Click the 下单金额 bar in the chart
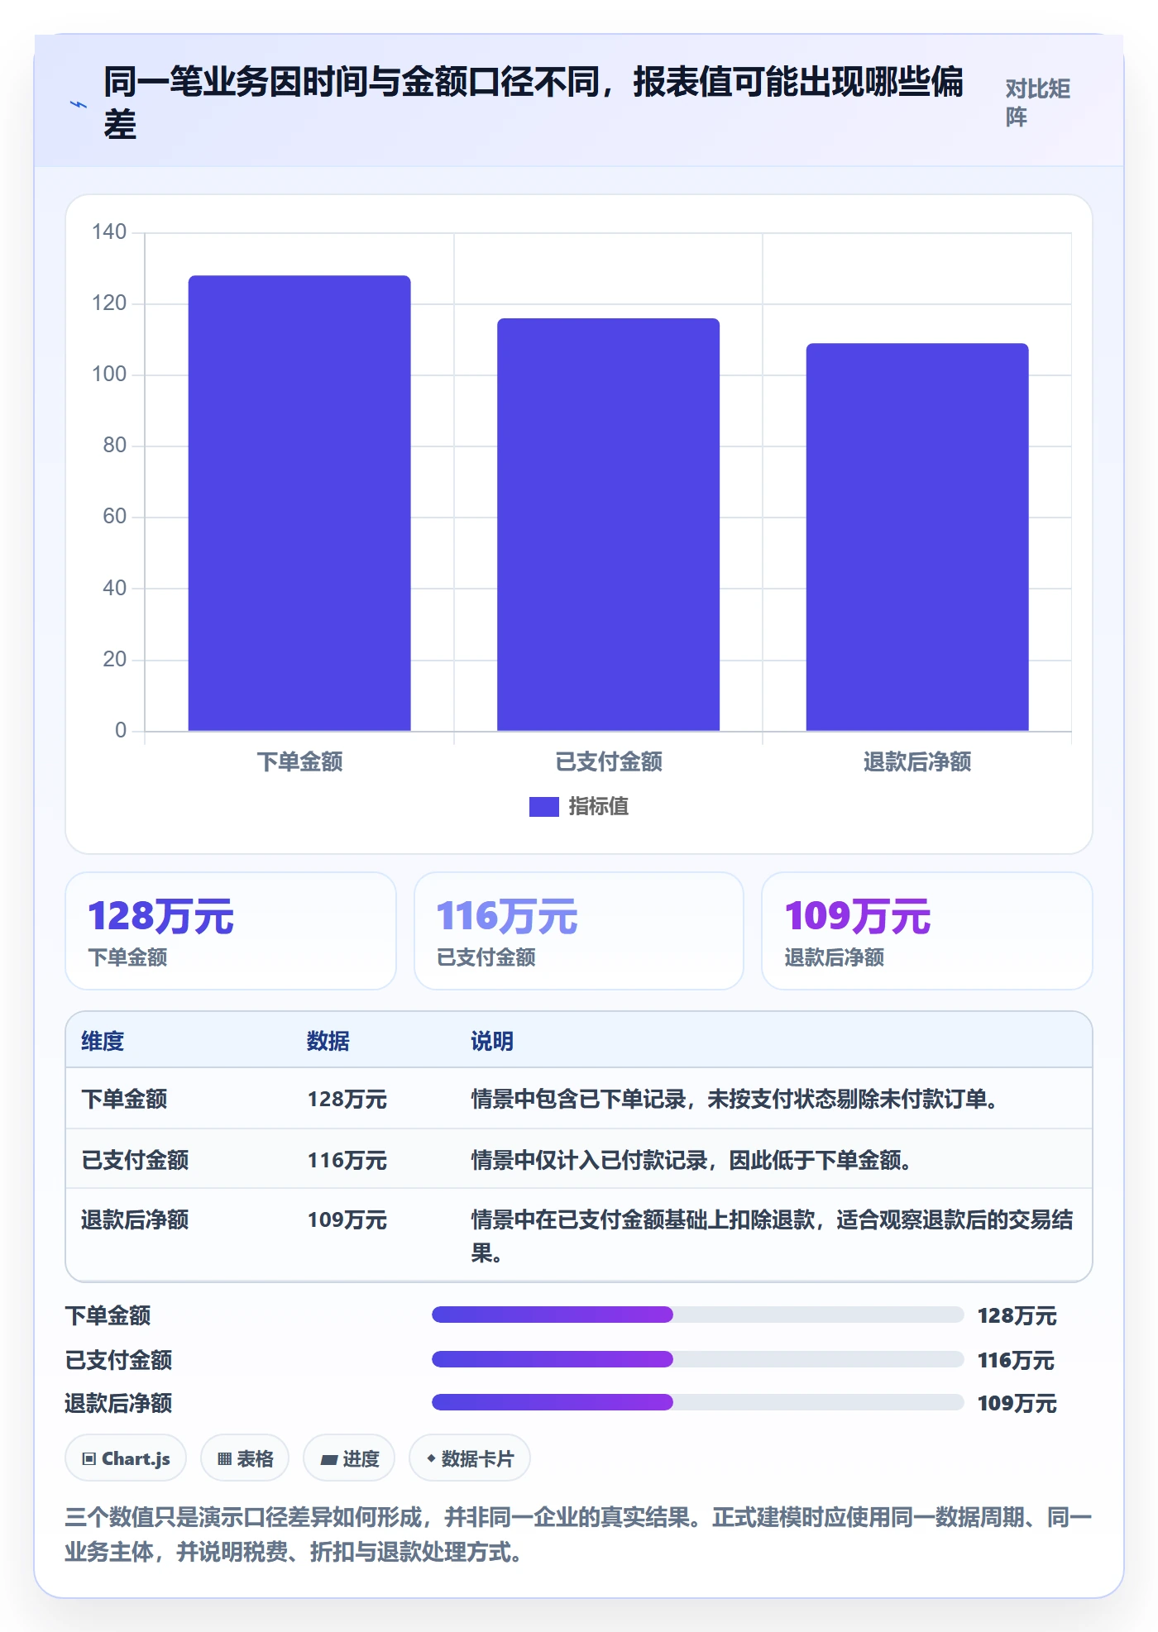The width and height of the screenshot is (1158, 1632). click(x=299, y=503)
